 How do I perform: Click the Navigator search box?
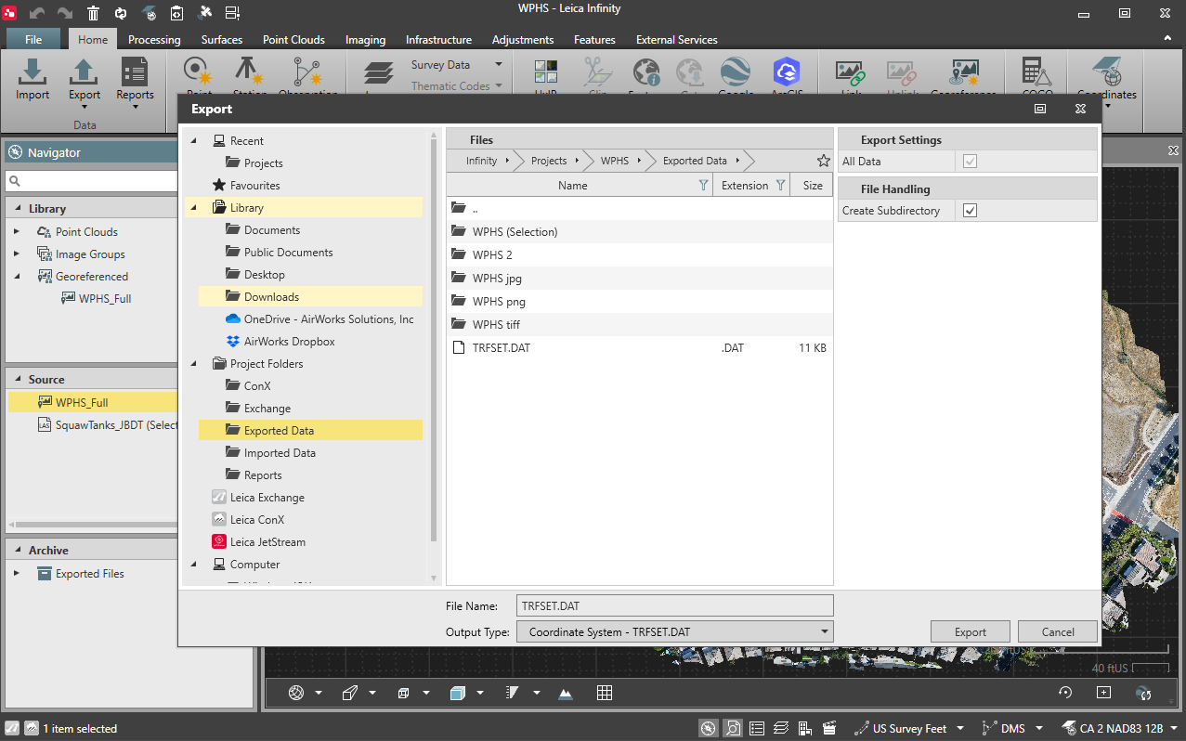(92, 181)
